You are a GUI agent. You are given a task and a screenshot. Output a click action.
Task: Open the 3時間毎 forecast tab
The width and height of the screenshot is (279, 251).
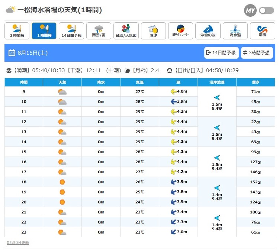[17, 31]
